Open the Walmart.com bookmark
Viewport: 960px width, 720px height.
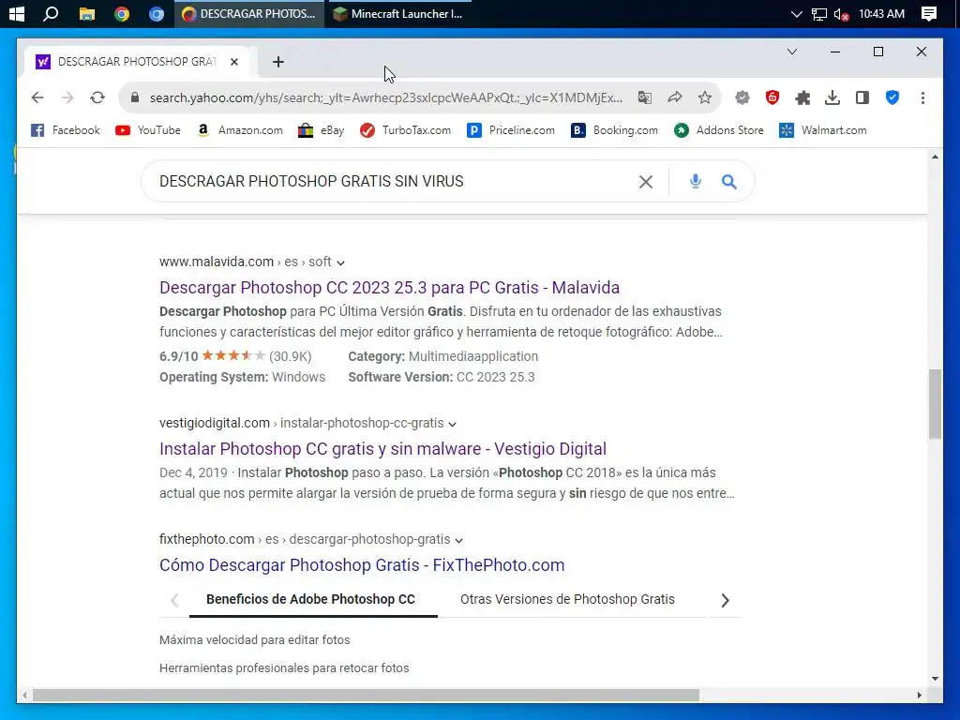coord(823,130)
